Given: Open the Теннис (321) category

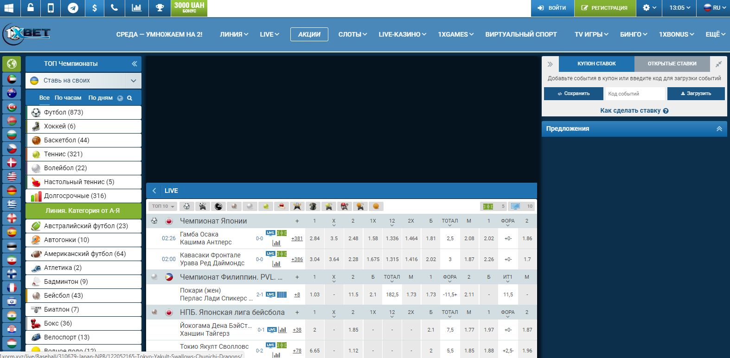Looking at the screenshot, I should click(83, 154).
